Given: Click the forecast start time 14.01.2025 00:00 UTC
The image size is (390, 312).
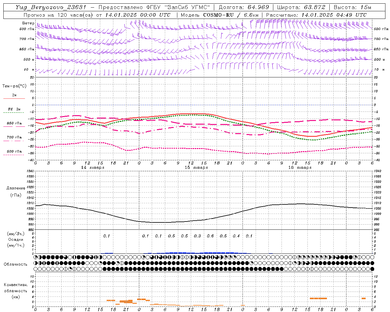Looking at the screenshot, I should coord(138,15).
